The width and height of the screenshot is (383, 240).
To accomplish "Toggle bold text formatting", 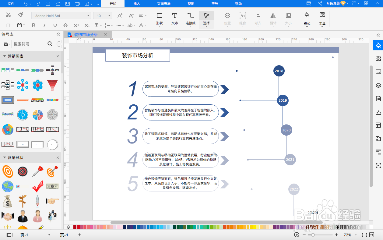I will [34, 25].
